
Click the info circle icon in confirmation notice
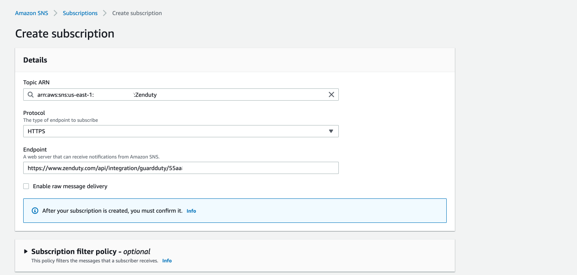coord(35,211)
